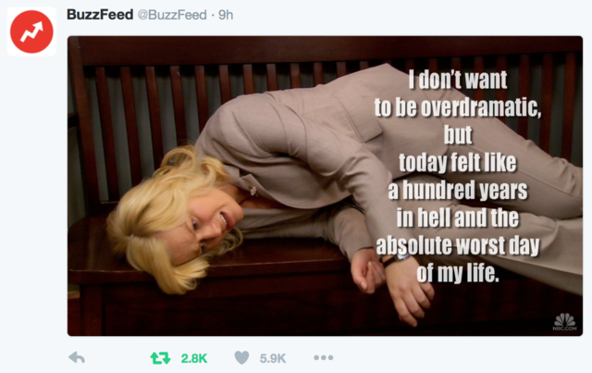Open the BuzzFeed display name link
Viewport: 592px width, 373px height.
coord(100,15)
